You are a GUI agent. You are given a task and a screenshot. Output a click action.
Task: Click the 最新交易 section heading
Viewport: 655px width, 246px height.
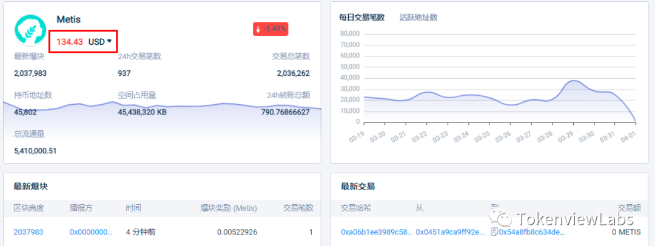click(x=358, y=186)
